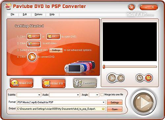
Task: Expand the Format dropdown list
Action: point(104,102)
